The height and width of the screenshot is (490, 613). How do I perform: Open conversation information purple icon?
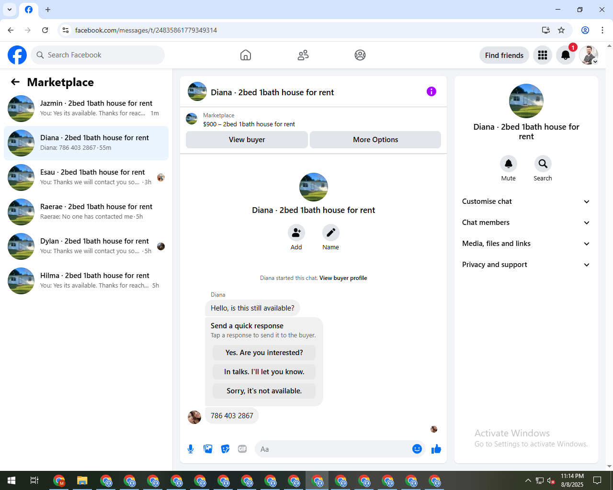pos(431,91)
